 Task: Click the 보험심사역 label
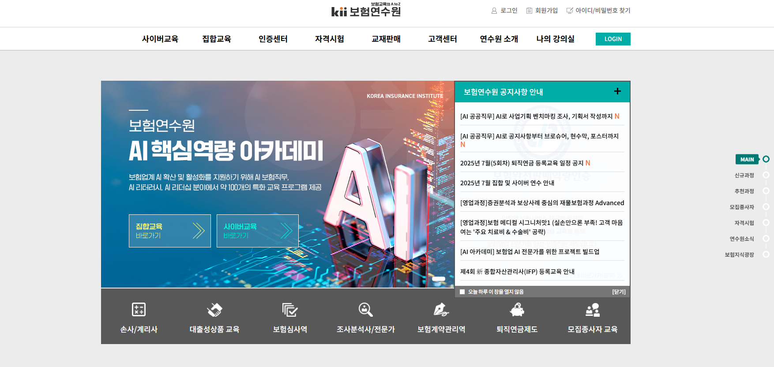click(x=290, y=330)
